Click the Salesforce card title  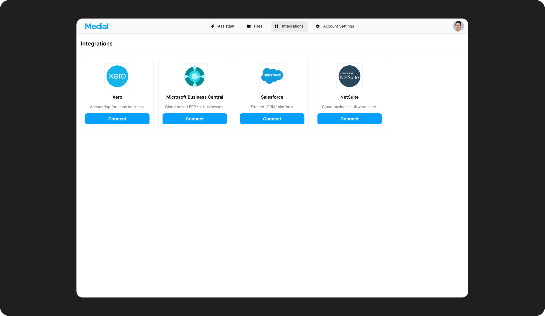pyautogui.click(x=272, y=97)
